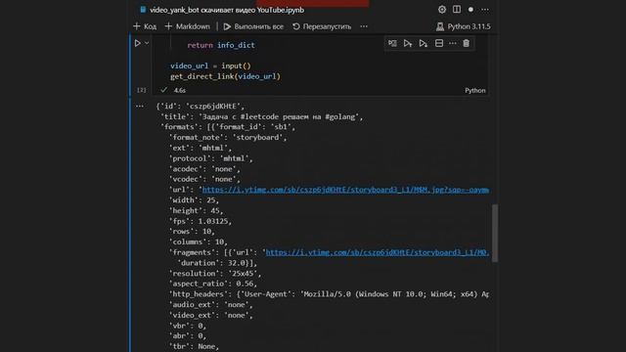Click the Run by Line icon
Screen dimensions: 626x352
coord(392,43)
